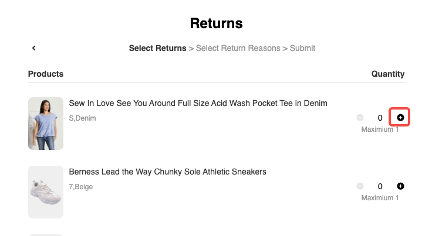Click the 7,Beige variant label

click(81, 187)
